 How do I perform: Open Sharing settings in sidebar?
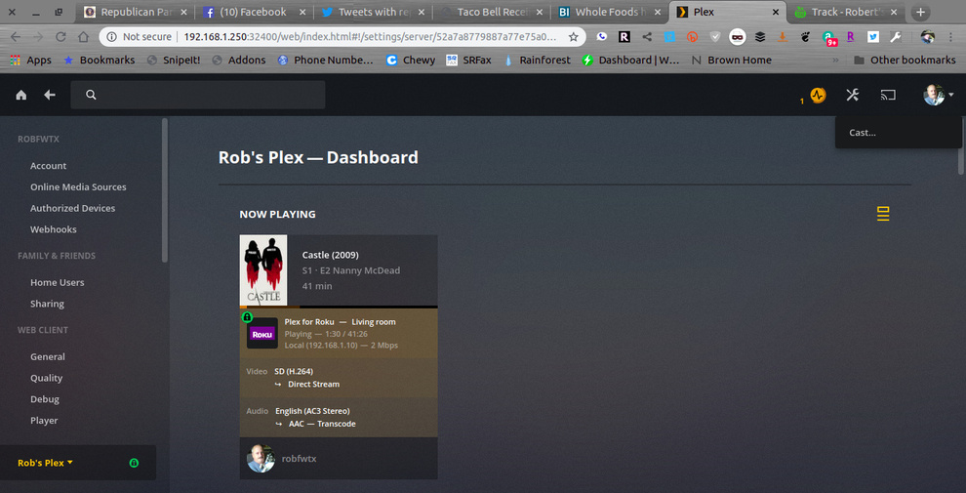click(x=47, y=304)
